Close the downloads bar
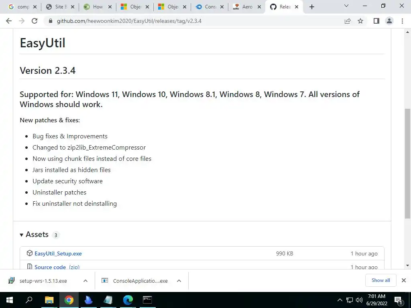 404,280
